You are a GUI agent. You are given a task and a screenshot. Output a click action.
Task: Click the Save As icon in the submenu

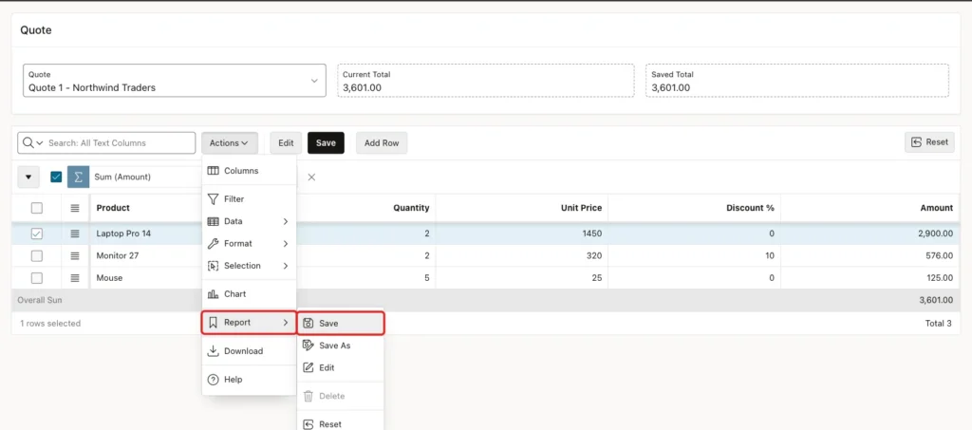pos(308,346)
